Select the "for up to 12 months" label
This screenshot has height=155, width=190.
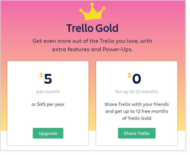point(136,92)
